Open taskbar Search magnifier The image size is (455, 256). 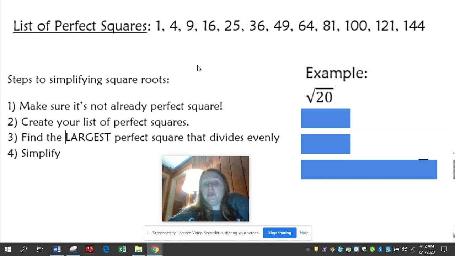click(x=24, y=249)
